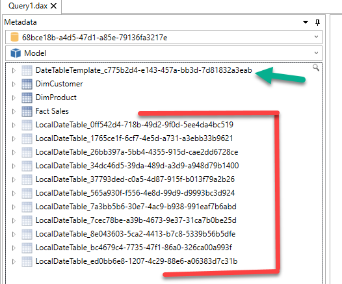This screenshot has height=284, width=342.
Task: Expand LocalDateTable_0ff542d4 node
Action: (14, 125)
